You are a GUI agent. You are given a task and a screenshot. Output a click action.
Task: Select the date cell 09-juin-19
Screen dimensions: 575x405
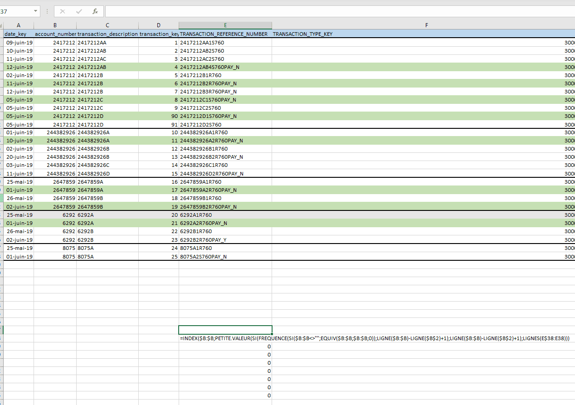point(19,43)
